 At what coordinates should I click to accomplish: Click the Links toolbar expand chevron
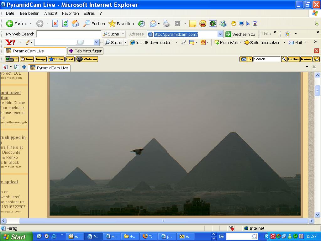[x=275, y=32]
